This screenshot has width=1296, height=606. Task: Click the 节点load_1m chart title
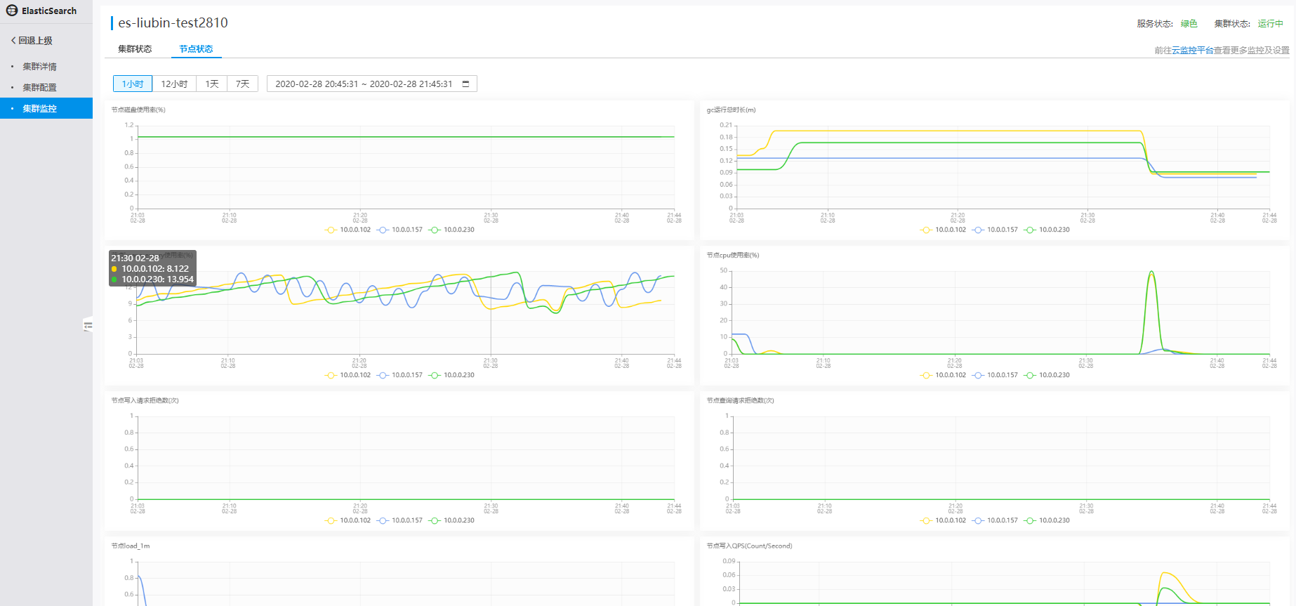pyautogui.click(x=130, y=546)
